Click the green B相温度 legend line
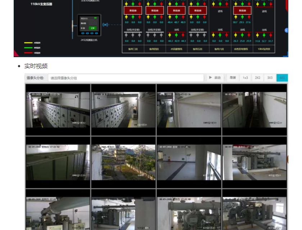302x230 pixels. pyautogui.click(x=28, y=48)
